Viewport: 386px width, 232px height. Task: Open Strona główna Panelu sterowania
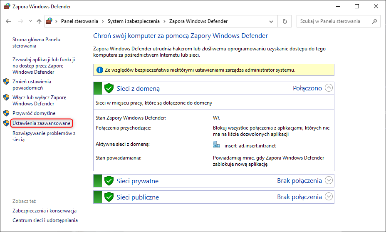37,42
